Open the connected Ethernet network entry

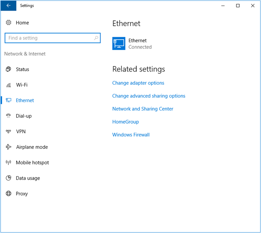[132, 44]
